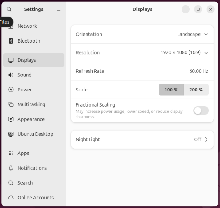Click the Ubuntu Desktop icon
The image size is (220, 208).
[11, 134]
